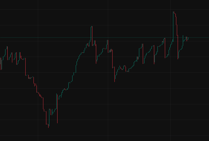Select the tall green candle right after the lowest red candle

pyautogui.click(x=49, y=117)
